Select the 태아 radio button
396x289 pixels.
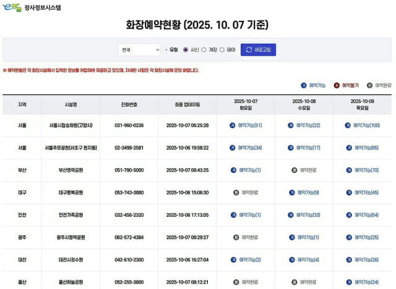[x=223, y=49]
